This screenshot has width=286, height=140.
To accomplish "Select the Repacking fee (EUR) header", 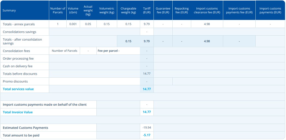I will [x=182, y=11].
